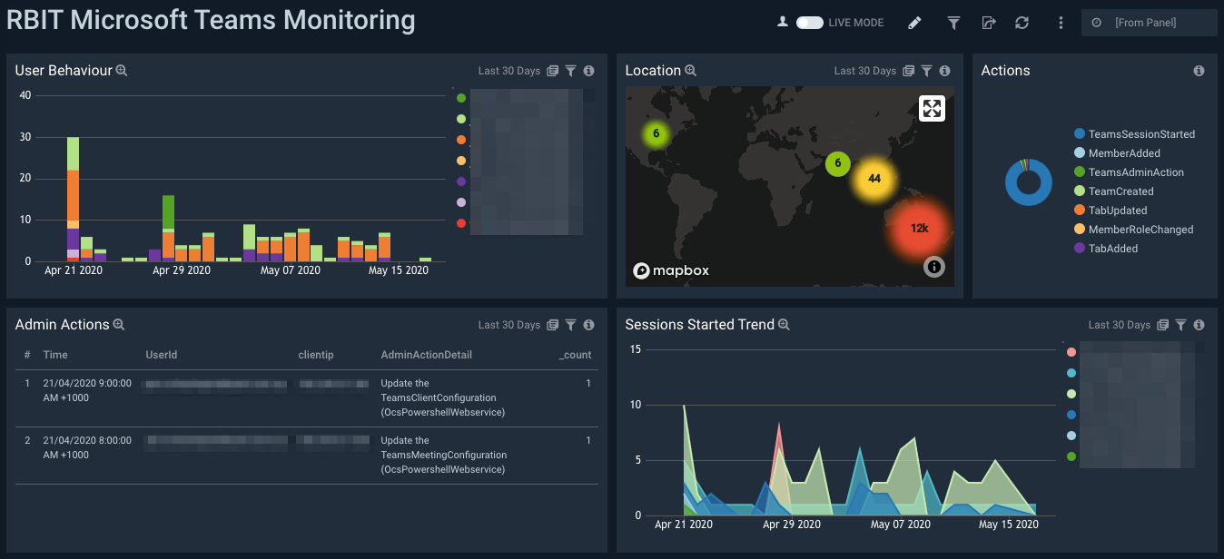The height and width of the screenshot is (559, 1224).
Task: Open dashboard edit pencil icon
Action: click(914, 23)
